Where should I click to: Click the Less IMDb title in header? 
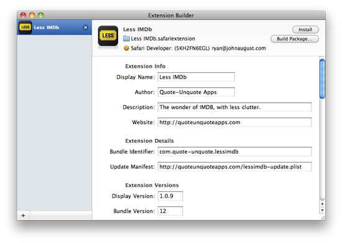click(137, 29)
